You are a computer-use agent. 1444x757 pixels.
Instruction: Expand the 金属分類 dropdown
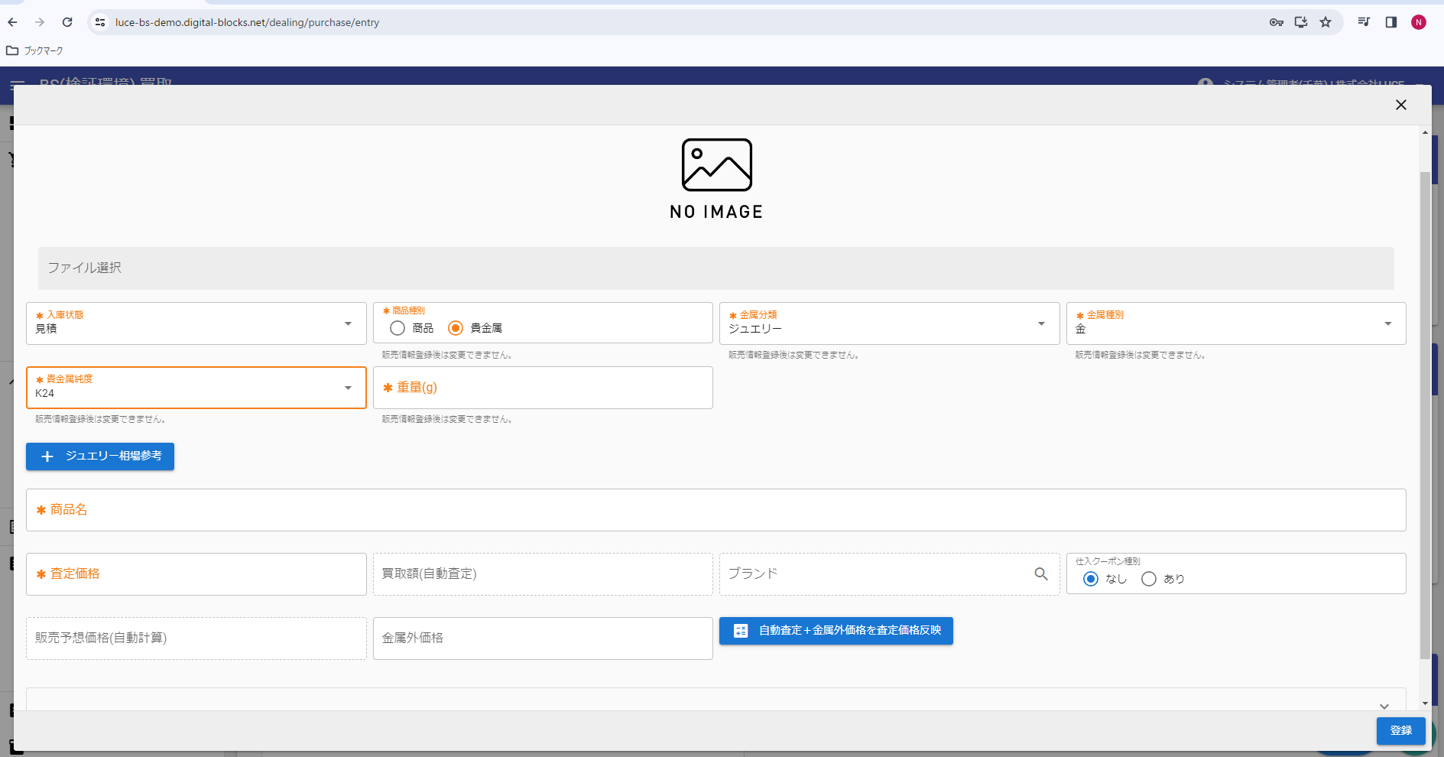click(x=890, y=323)
